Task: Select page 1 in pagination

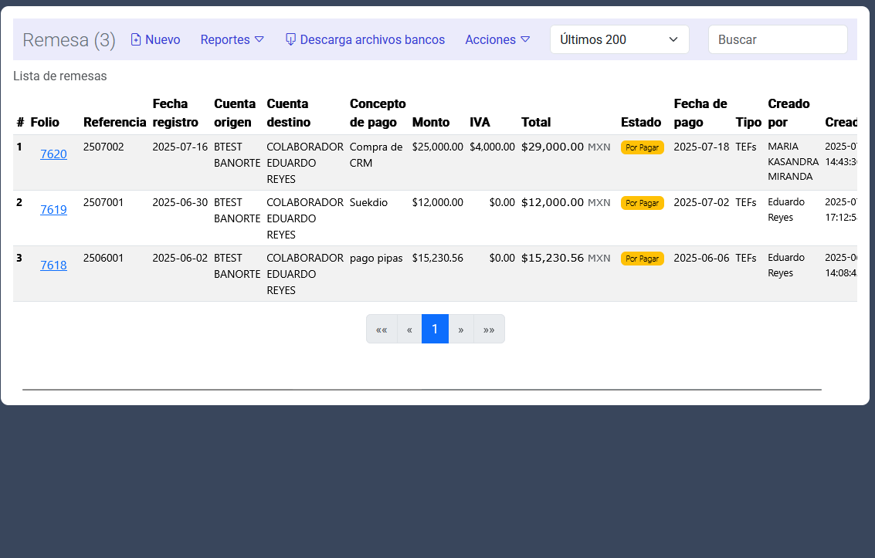Action: tap(435, 330)
